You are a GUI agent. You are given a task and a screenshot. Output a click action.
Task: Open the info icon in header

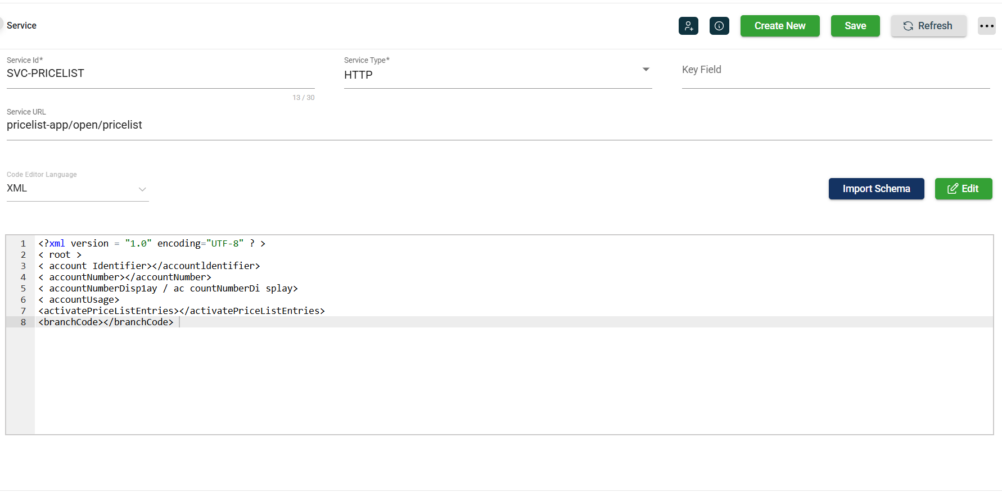click(x=719, y=26)
